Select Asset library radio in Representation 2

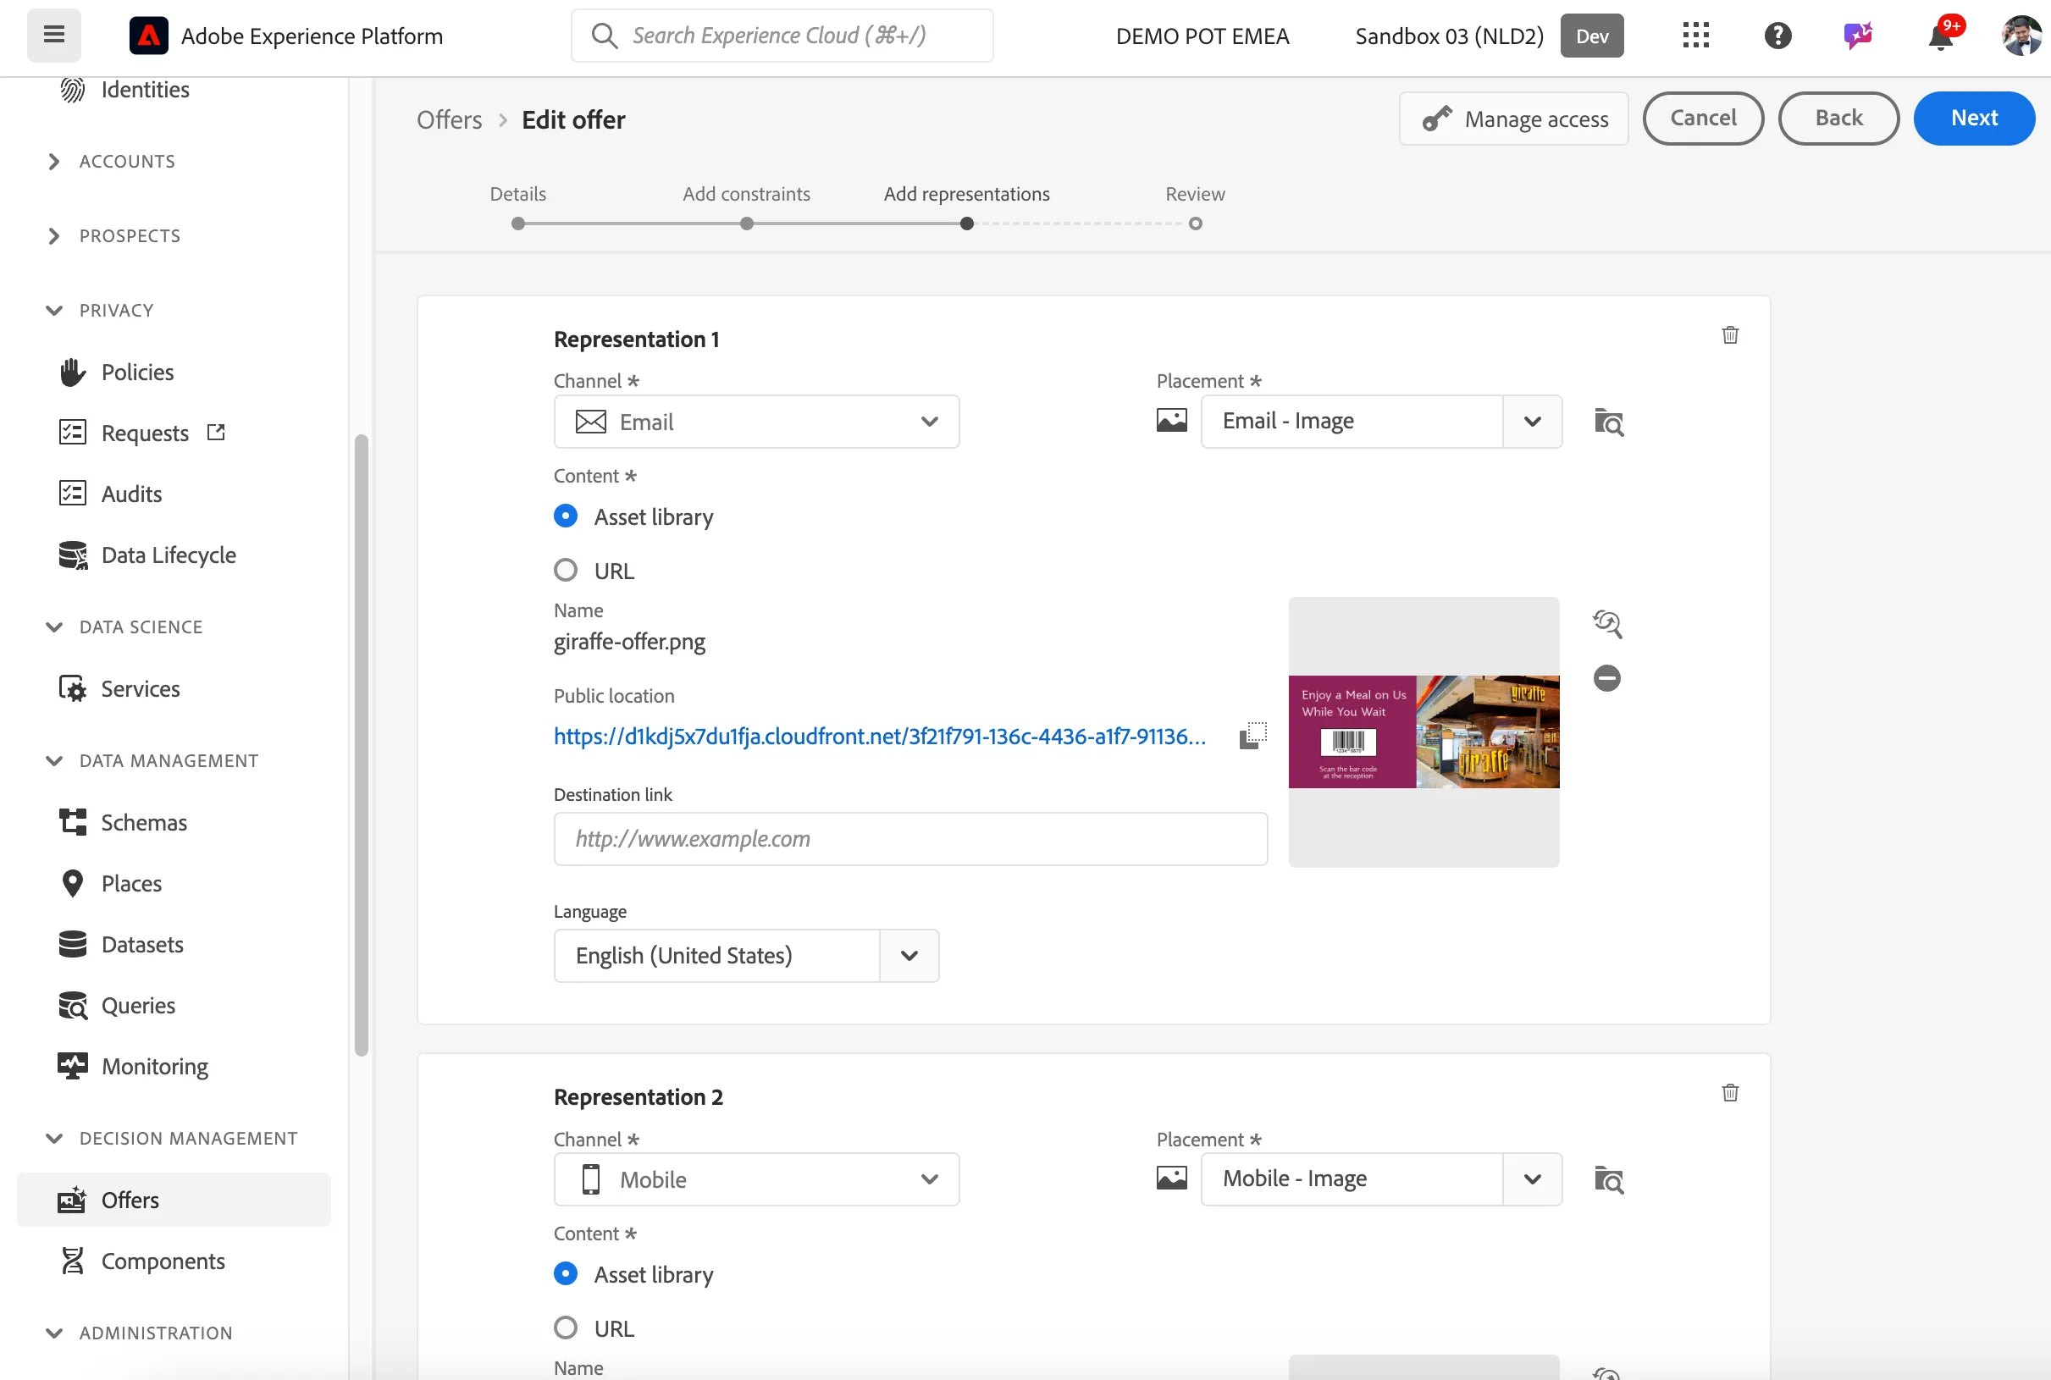[x=566, y=1273]
